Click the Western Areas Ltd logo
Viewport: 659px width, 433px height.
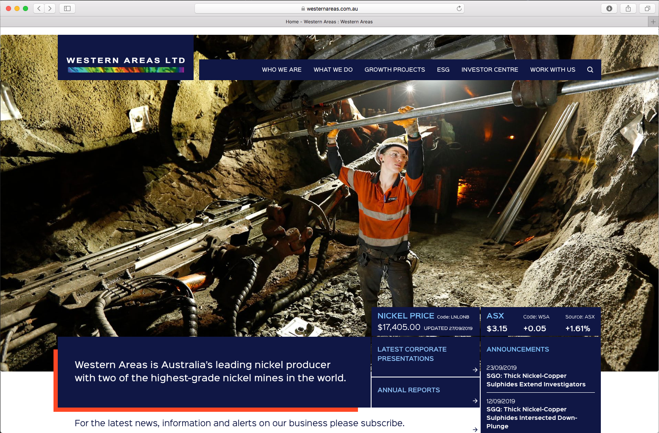click(x=126, y=58)
